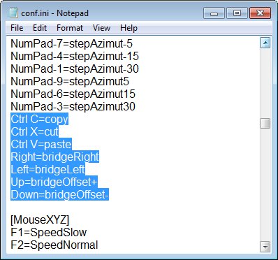278x260 pixels.
Task: Open the Edit menu
Action: coord(40,28)
